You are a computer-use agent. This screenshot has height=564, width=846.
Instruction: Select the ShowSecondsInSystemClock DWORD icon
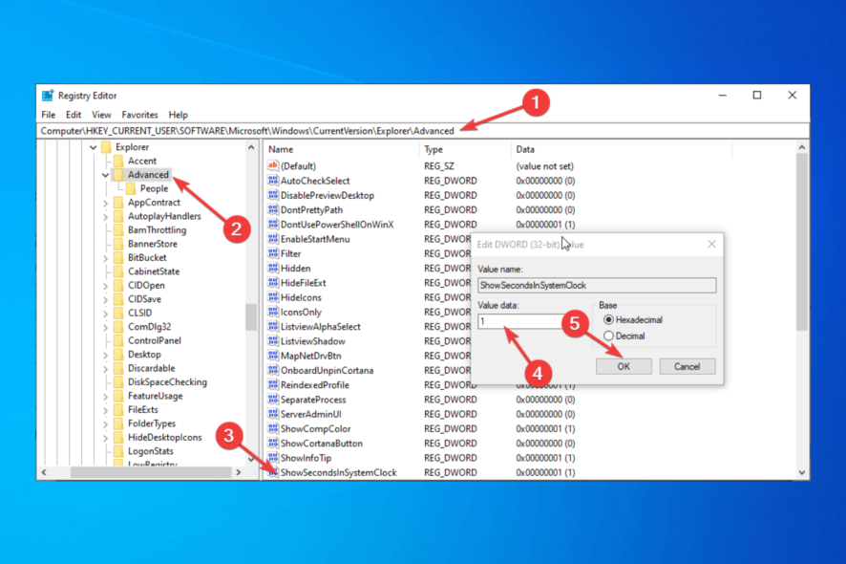pyautogui.click(x=273, y=471)
